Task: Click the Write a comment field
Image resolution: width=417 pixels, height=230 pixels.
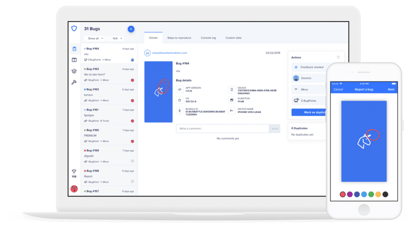Action: coord(222,128)
